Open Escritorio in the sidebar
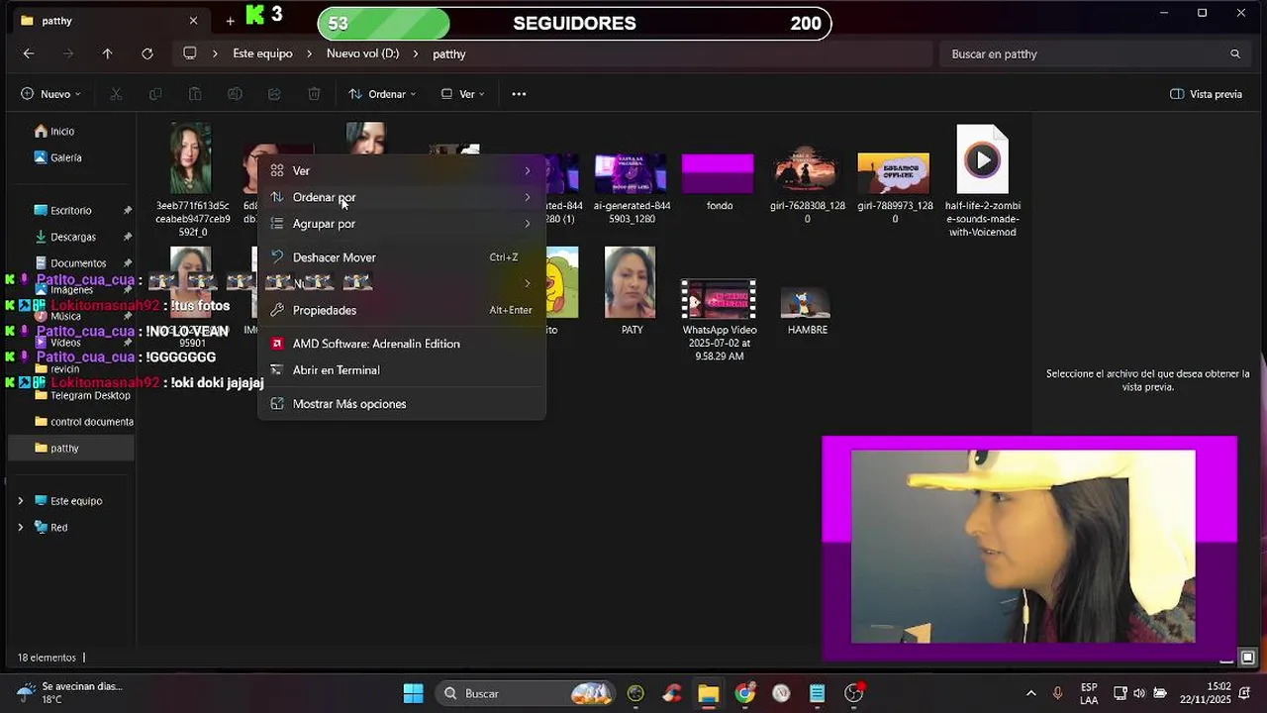This screenshot has width=1267, height=713. [x=70, y=210]
